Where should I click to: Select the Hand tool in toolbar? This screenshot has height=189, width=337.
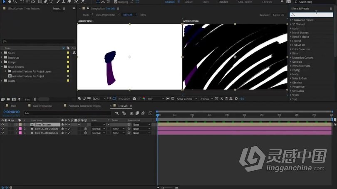(x=10, y=2)
